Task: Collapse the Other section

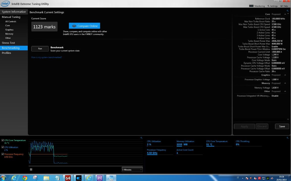Action: [x=285, y=91]
